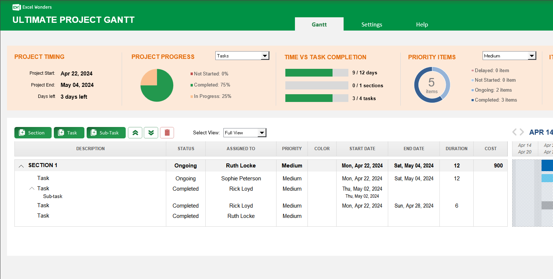Screen dimensions: 553x279
Task: Click the Color cell for SECTION 1
Action: tap(322, 165)
